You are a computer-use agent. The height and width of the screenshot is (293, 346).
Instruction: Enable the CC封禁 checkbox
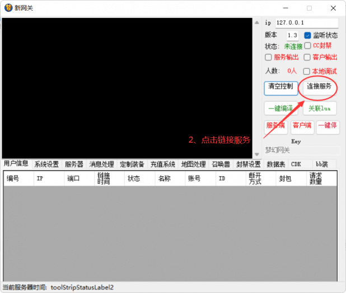coord(307,46)
